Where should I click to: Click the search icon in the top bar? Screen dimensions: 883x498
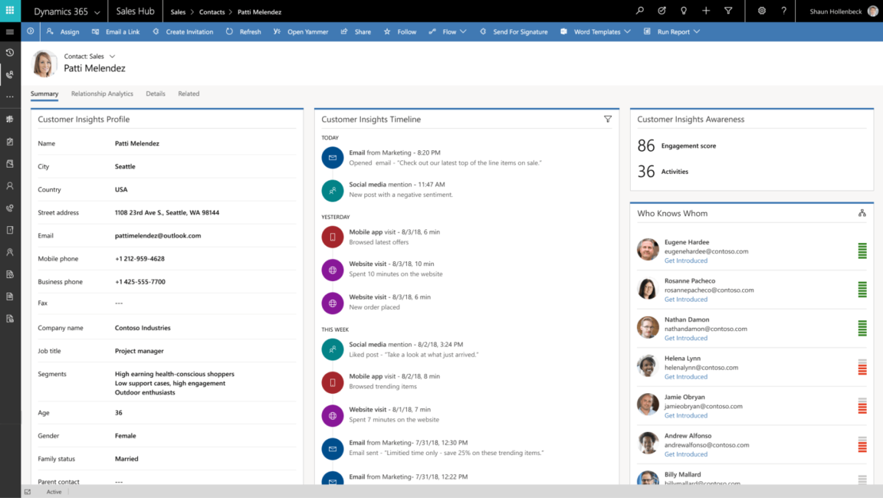(639, 11)
